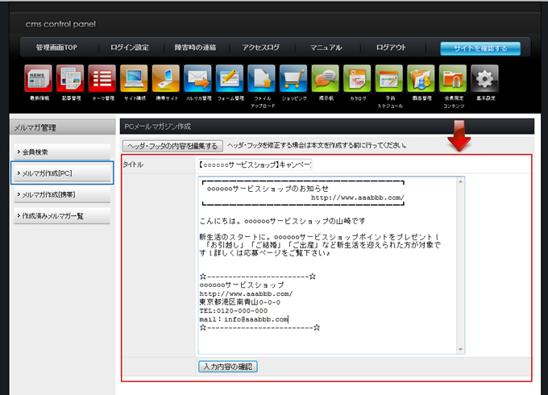Click the 予約スケジュール calendar icon
This screenshot has width=548, height=395.
[x=389, y=79]
